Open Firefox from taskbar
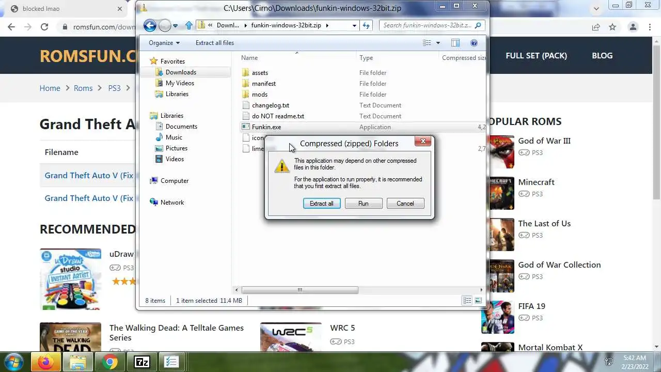The height and width of the screenshot is (372, 661). (45, 363)
